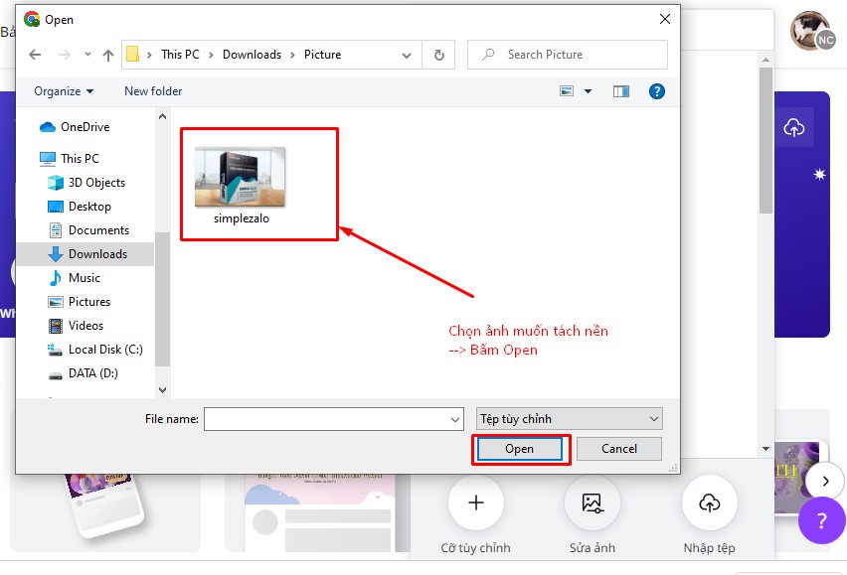This screenshot has width=847, height=575.
Task: Open the help button in dialog
Action: click(656, 91)
